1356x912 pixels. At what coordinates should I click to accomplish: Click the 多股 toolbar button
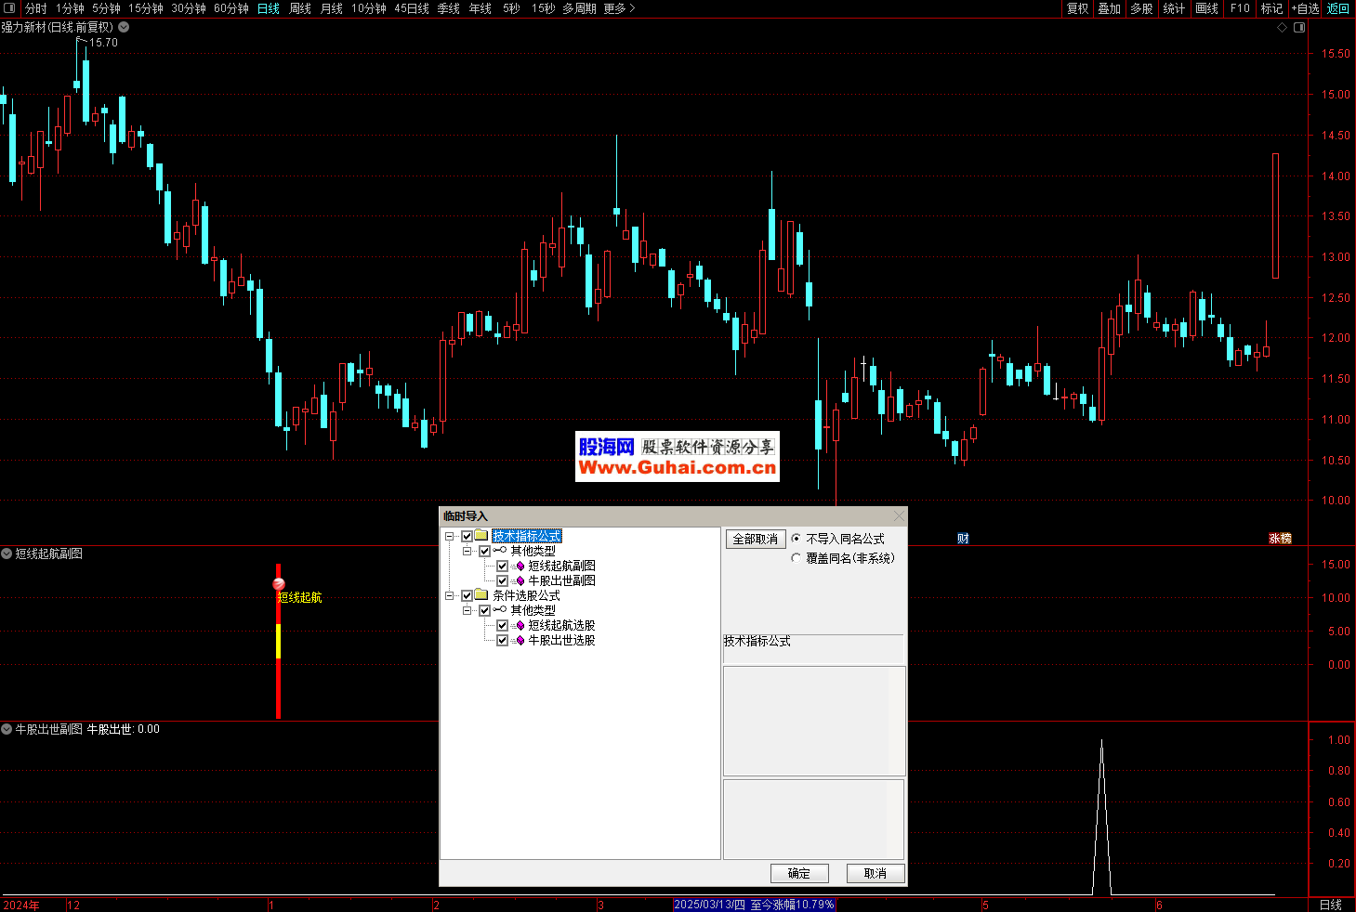click(x=1141, y=8)
